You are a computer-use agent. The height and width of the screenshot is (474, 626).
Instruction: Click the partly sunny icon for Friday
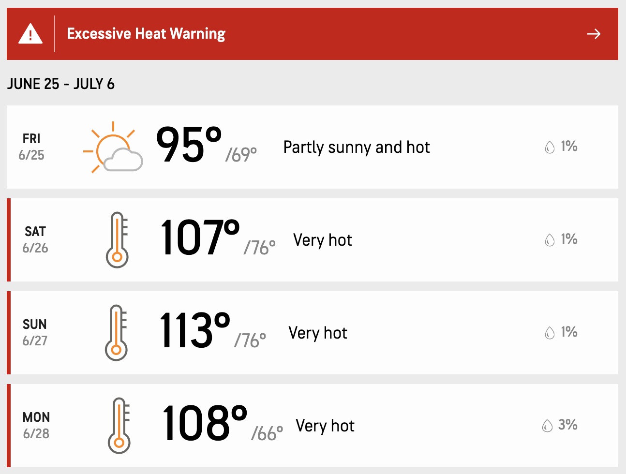point(113,147)
